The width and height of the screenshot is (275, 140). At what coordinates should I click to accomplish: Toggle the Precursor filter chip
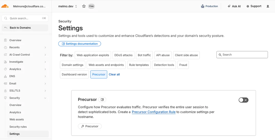pyautogui.click(x=99, y=74)
